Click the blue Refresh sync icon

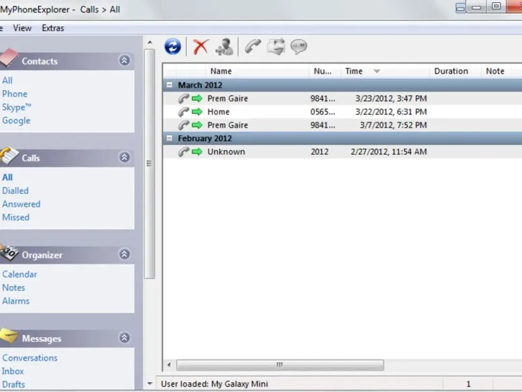tap(172, 46)
